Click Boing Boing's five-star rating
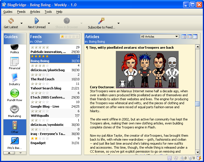This screenshot has width=204, height=162. click(40, 56)
